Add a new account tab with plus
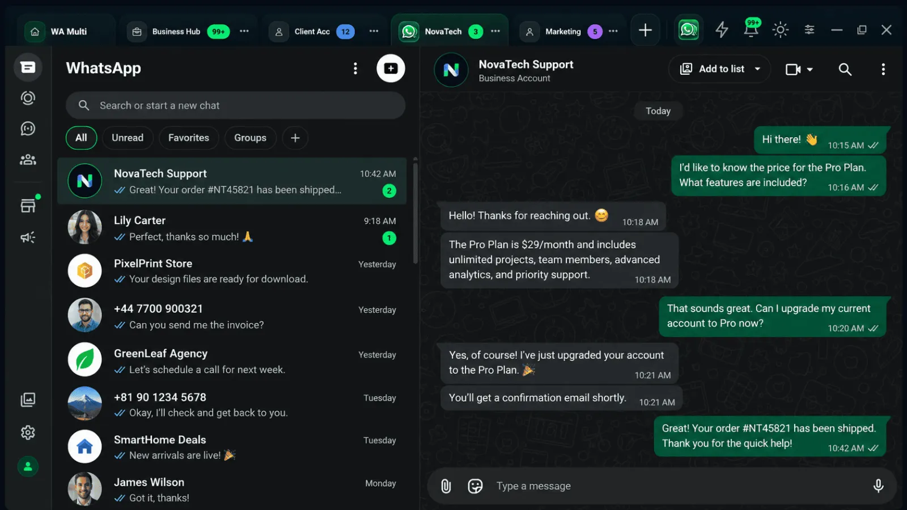This screenshot has height=510, width=907. 645,30
